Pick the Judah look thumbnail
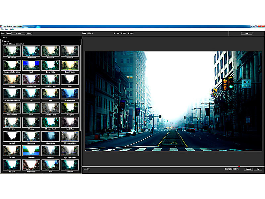Viewport: 265px width, 199px height. [x=31, y=108]
